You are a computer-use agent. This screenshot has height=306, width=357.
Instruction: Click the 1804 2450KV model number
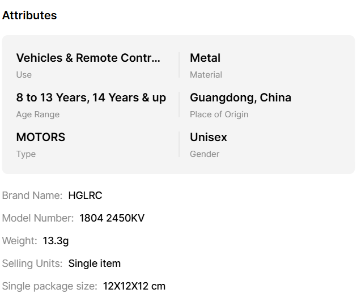click(x=112, y=218)
